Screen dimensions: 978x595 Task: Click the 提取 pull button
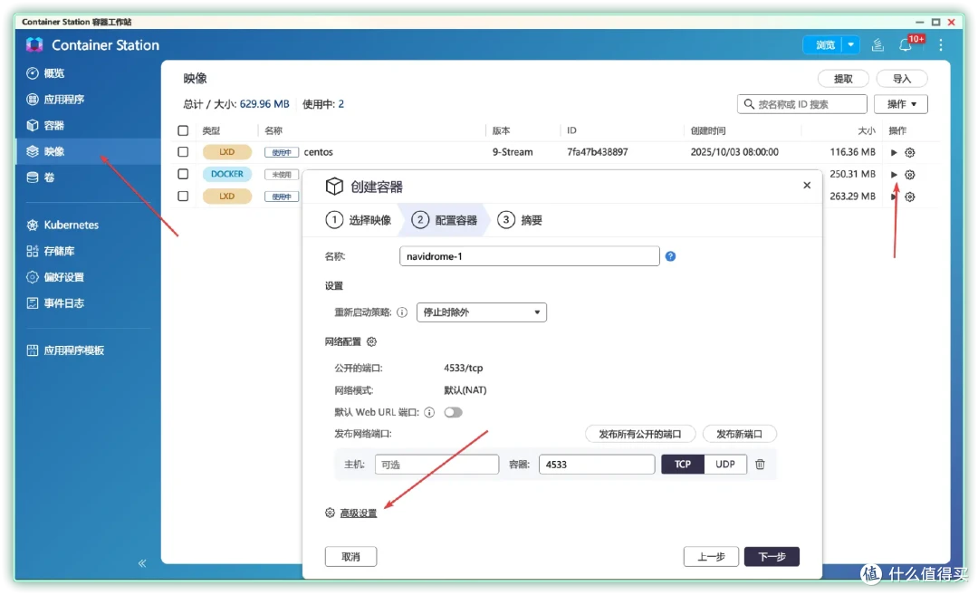tap(843, 79)
